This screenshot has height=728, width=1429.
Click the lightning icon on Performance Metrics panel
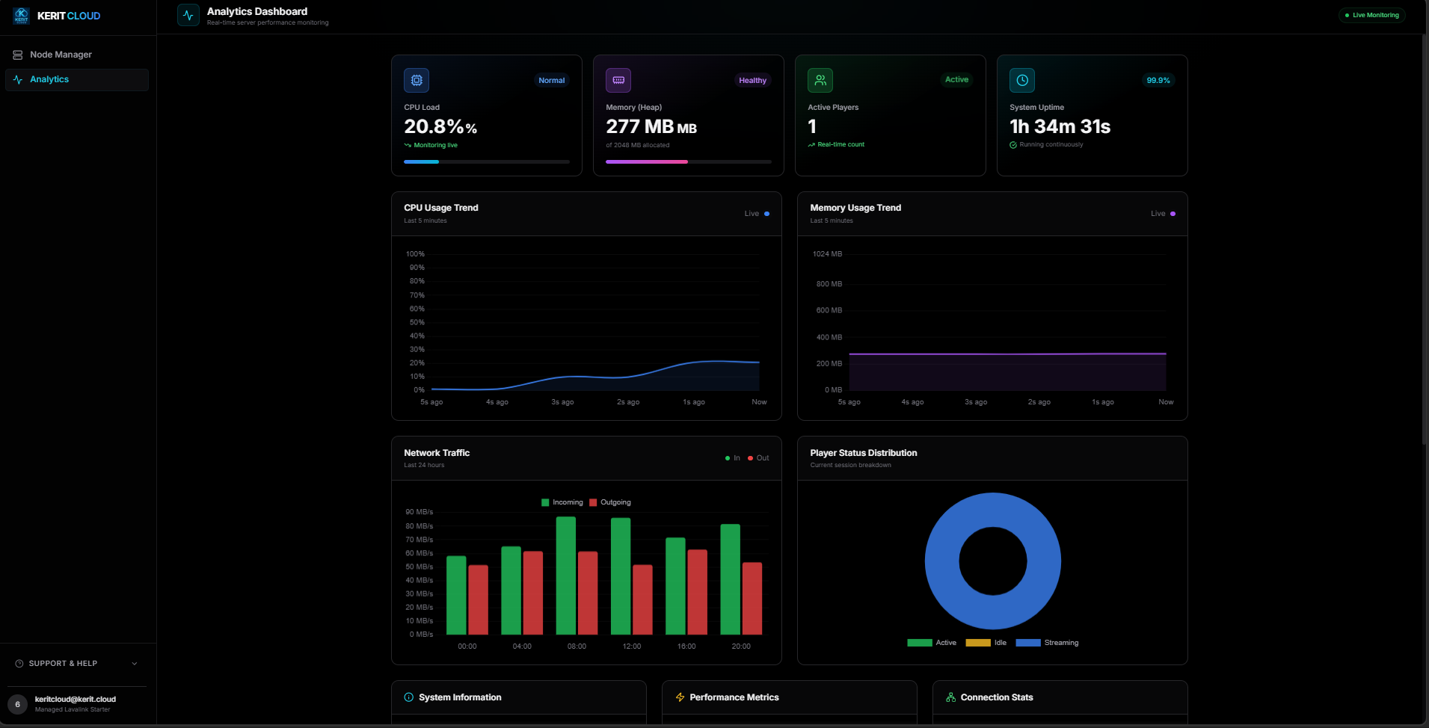click(679, 697)
